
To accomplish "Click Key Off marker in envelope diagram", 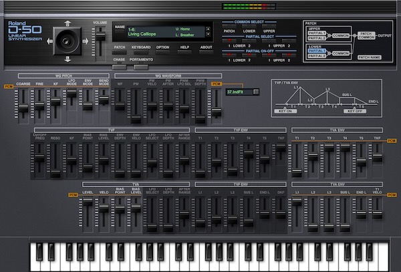I will 355,111.
